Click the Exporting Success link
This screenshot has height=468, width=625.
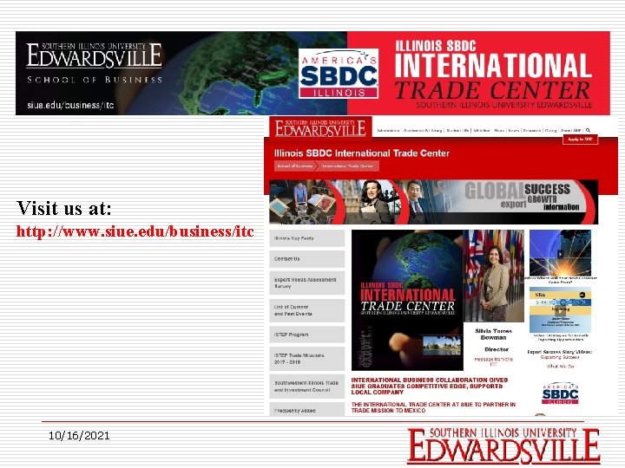pyautogui.click(x=560, y=357)
